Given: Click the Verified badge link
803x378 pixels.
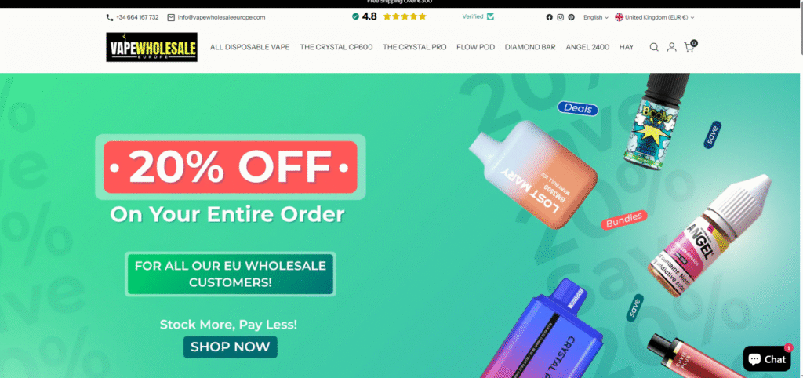Looking at the screenshot, I should pyautogui.click(x=478, y=16).
